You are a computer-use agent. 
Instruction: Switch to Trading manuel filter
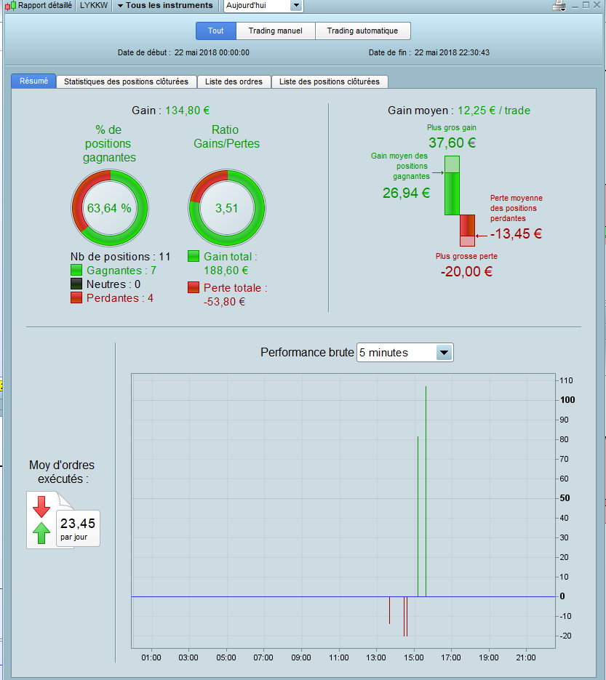276,31
